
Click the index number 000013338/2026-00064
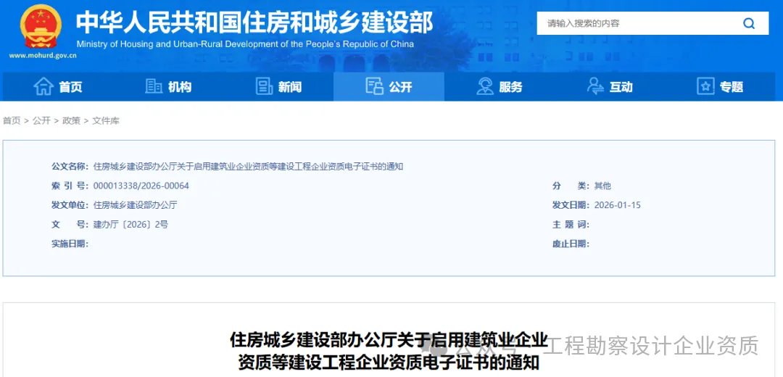(141, 186)
